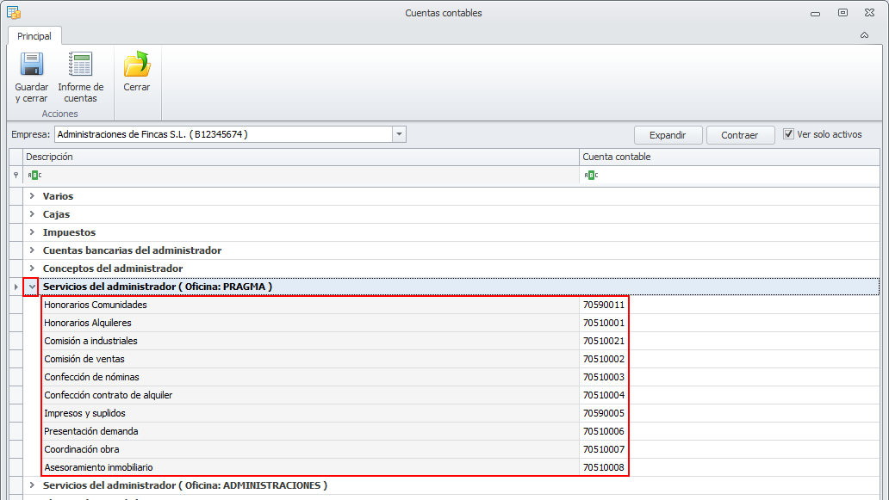
Task: Click account number 70590005
Action: [x=603, y=413]
